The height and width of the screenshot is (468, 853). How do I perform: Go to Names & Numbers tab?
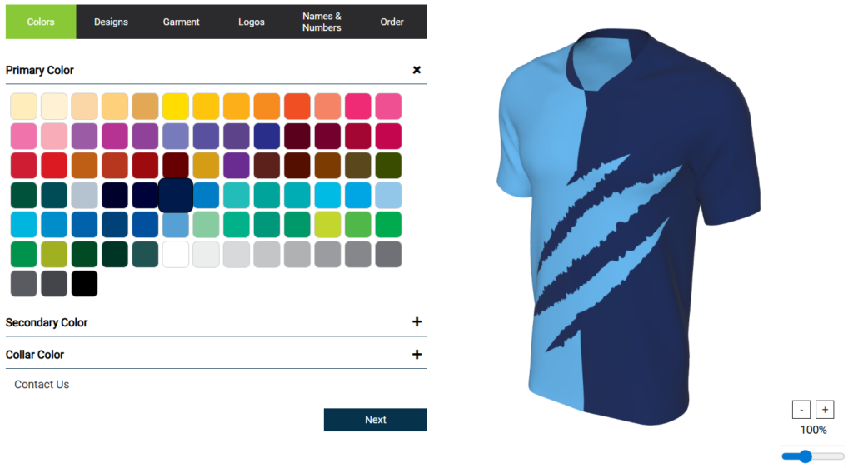[x=322, y=22]
